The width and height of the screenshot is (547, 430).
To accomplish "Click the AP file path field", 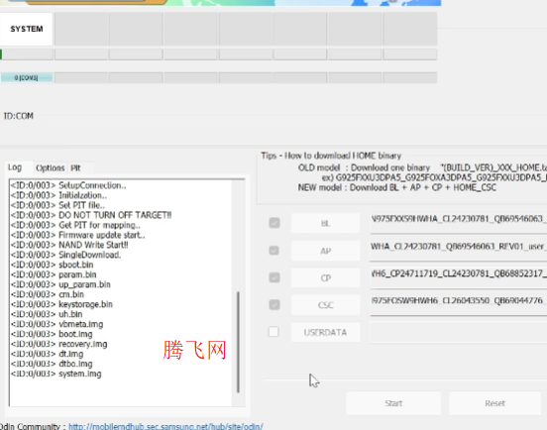I will (x=458, y=251).
